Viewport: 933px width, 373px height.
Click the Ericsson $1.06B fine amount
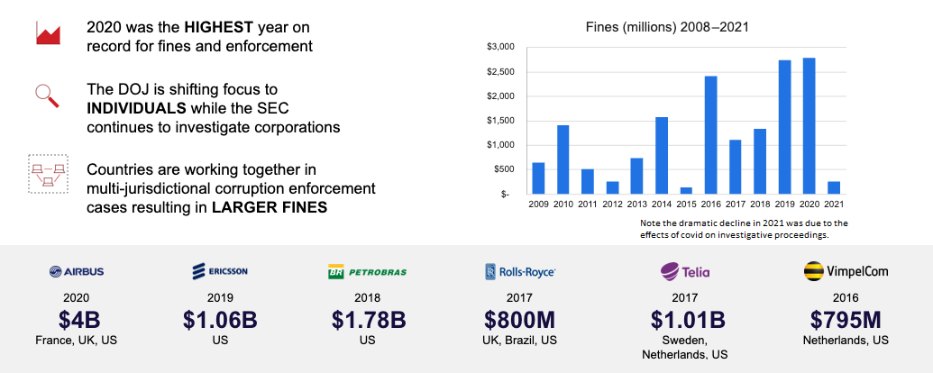(x=220, y=320)
